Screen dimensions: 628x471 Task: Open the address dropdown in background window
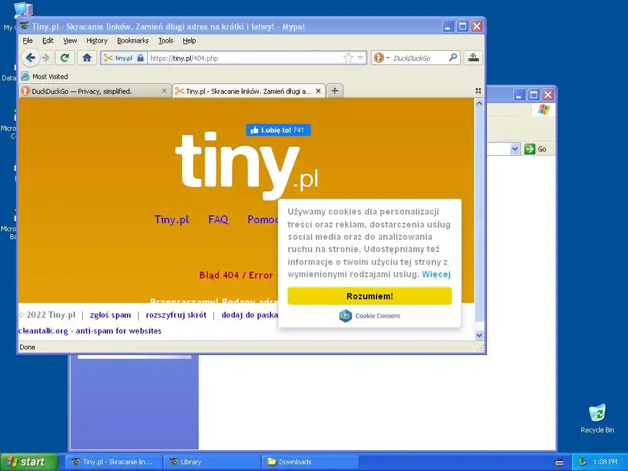(x=515, y=149)
